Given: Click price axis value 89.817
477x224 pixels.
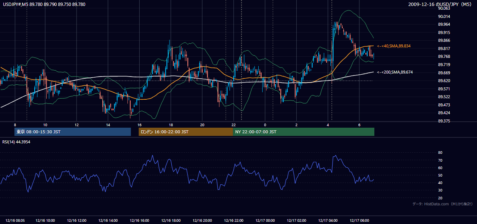Looking at the screenshot, I should point(444,49).
